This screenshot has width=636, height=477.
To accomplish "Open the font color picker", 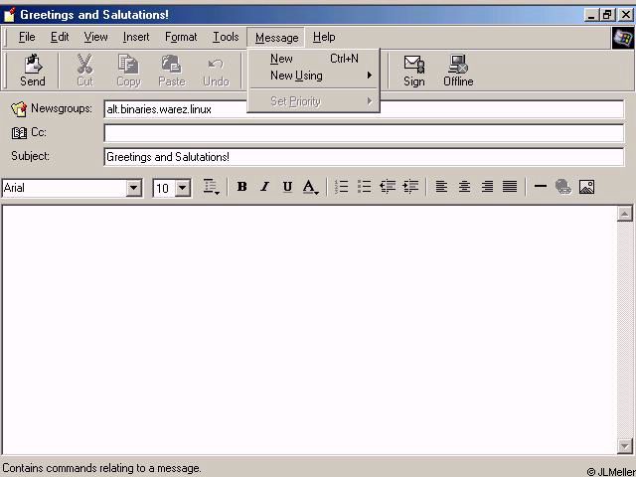I will point(311,187).
